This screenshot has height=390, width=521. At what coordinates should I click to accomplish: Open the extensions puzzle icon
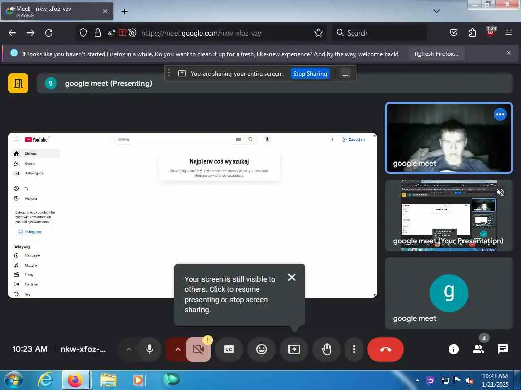click(x=472, y=33)
